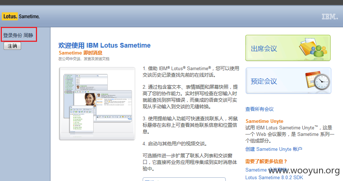Open the 出席会议 attend meeting button

288,48
